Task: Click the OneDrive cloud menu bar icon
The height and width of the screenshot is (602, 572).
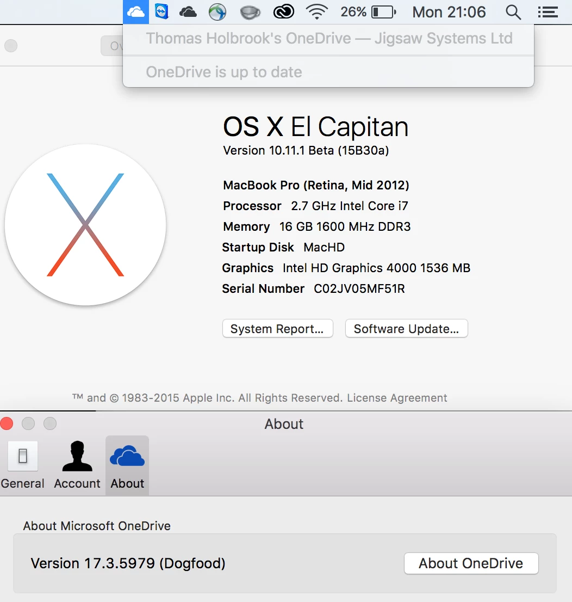Action: 136,12
